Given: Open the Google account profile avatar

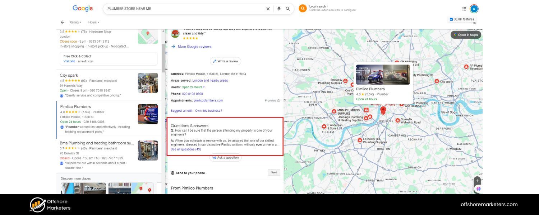Looking at the screenshot, I should point(474,9).
